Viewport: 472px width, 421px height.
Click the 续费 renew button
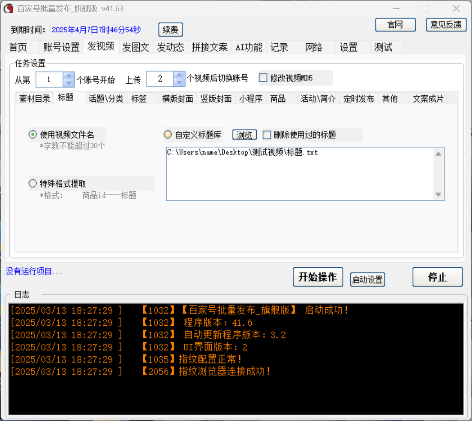pyautogui.click(x=170, y=30)
